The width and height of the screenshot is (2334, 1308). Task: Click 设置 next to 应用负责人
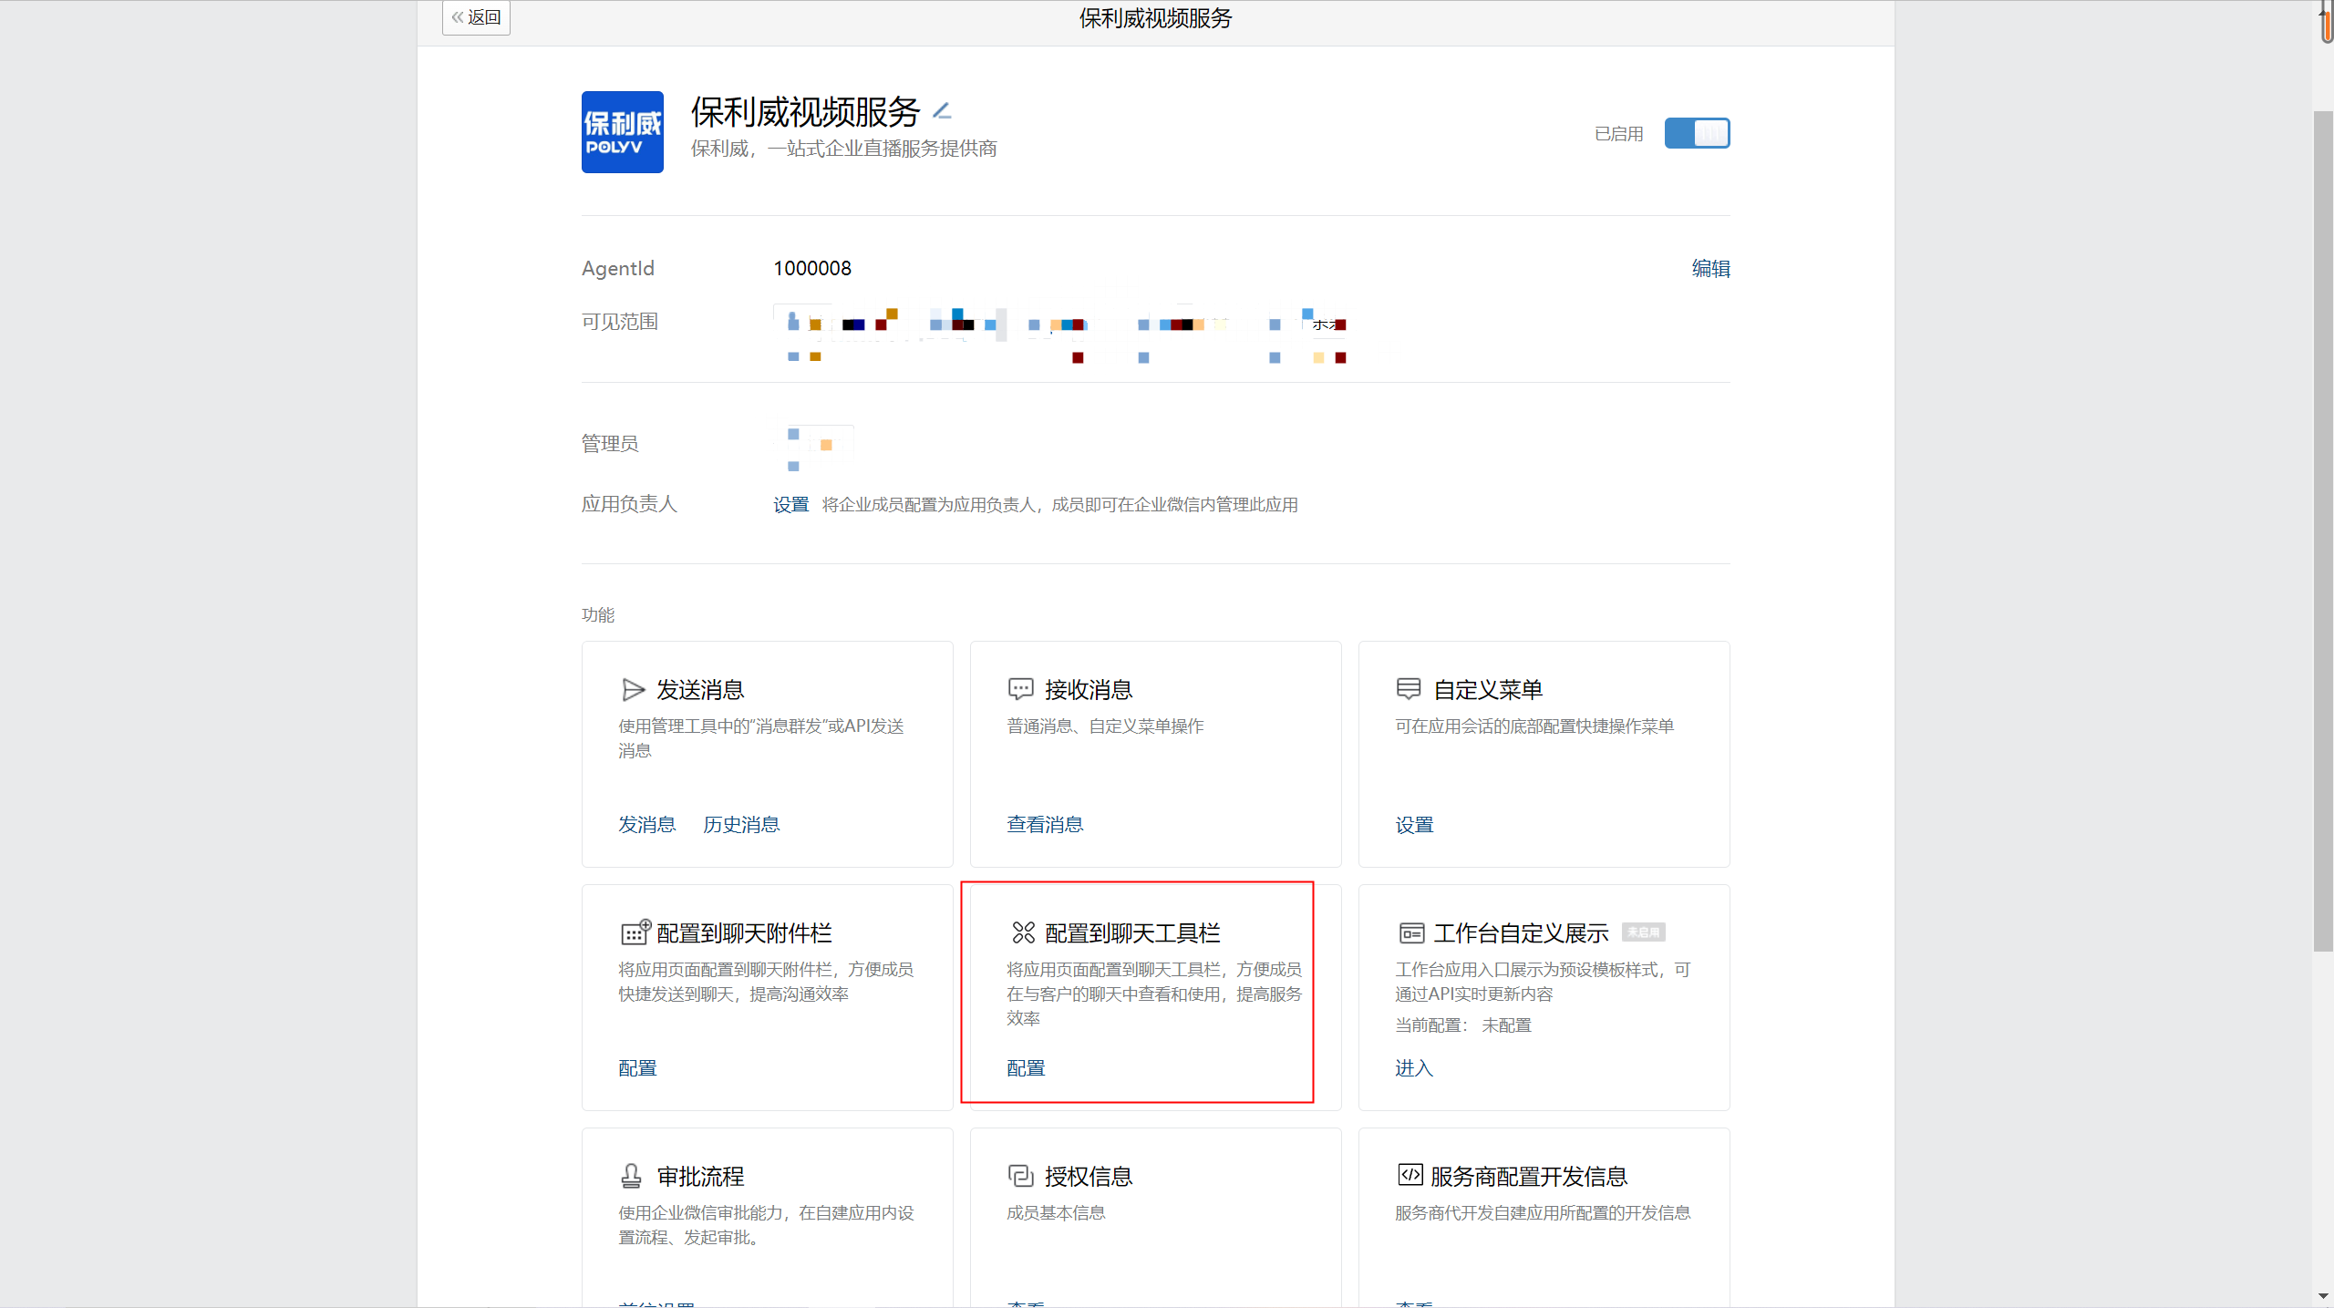tap(790, 505)
